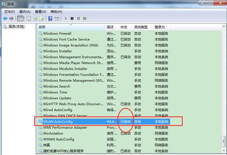Select the Windows Firewall service row
The width and height of the screenshot is (227, 155).
click(104, 34)
